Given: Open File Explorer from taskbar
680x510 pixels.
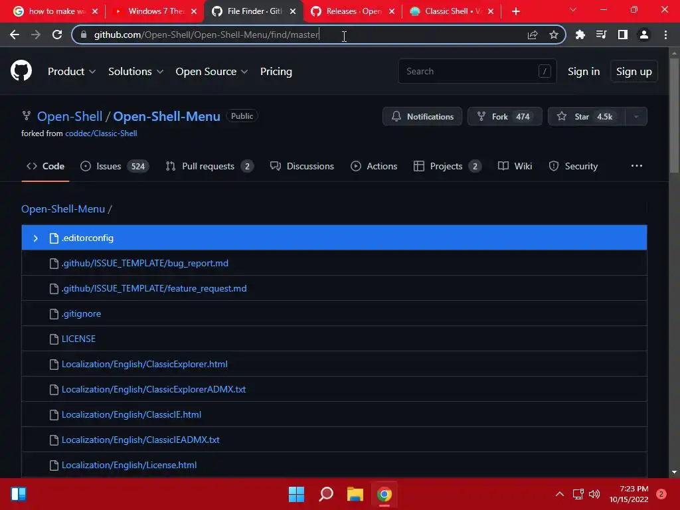Looking at the screenshot, I should pyautogui.click(x=355, y=494).
